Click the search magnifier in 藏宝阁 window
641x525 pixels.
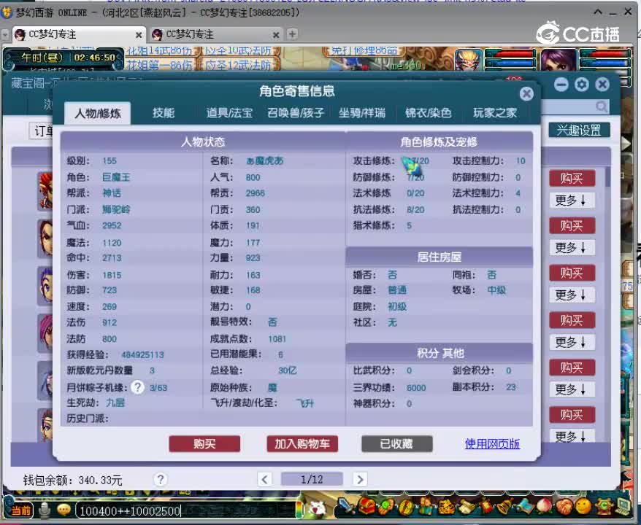click(x=602, y=107)
